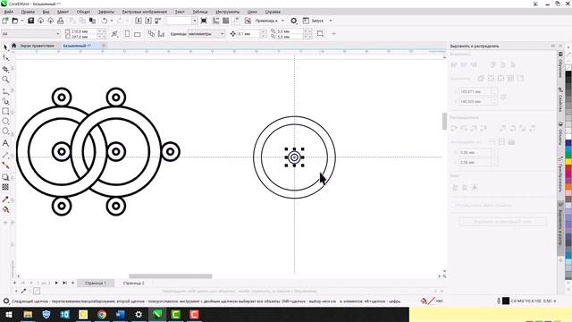Viewport: 572px width, 322px height.
Task: Toggle show grid button
Action: pos(226,21)
